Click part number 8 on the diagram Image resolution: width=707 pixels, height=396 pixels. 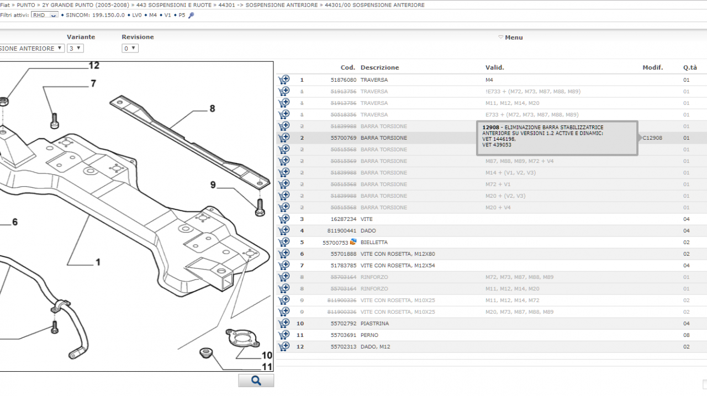coord(212,109)
